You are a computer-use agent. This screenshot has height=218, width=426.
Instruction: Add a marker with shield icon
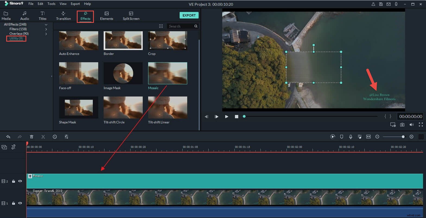342,136
